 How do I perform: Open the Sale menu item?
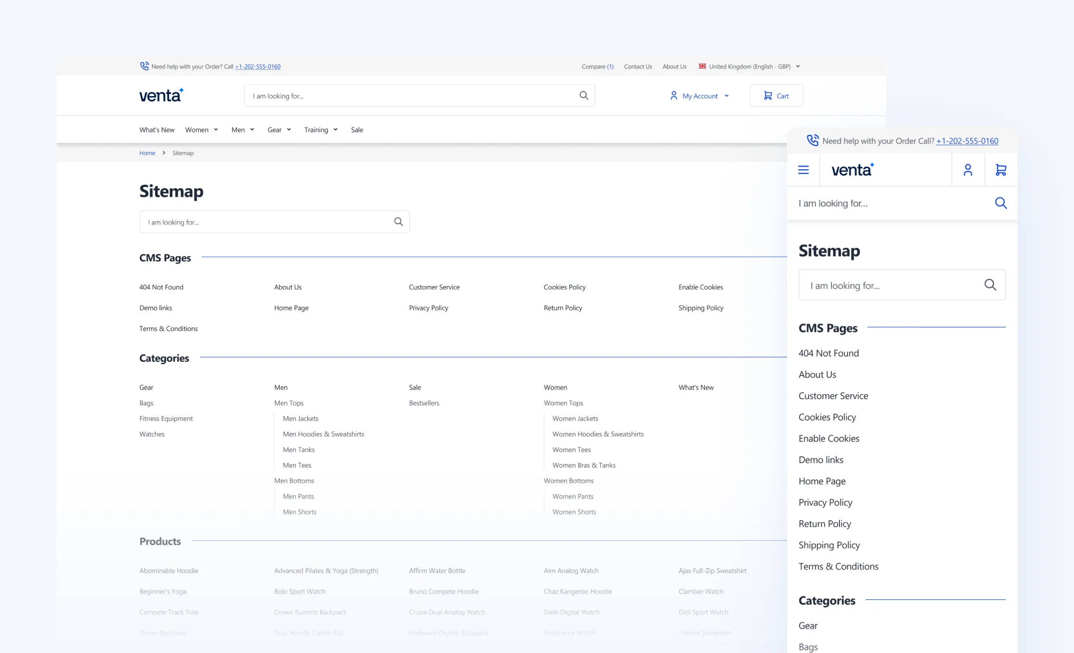[x=357, y=130]
